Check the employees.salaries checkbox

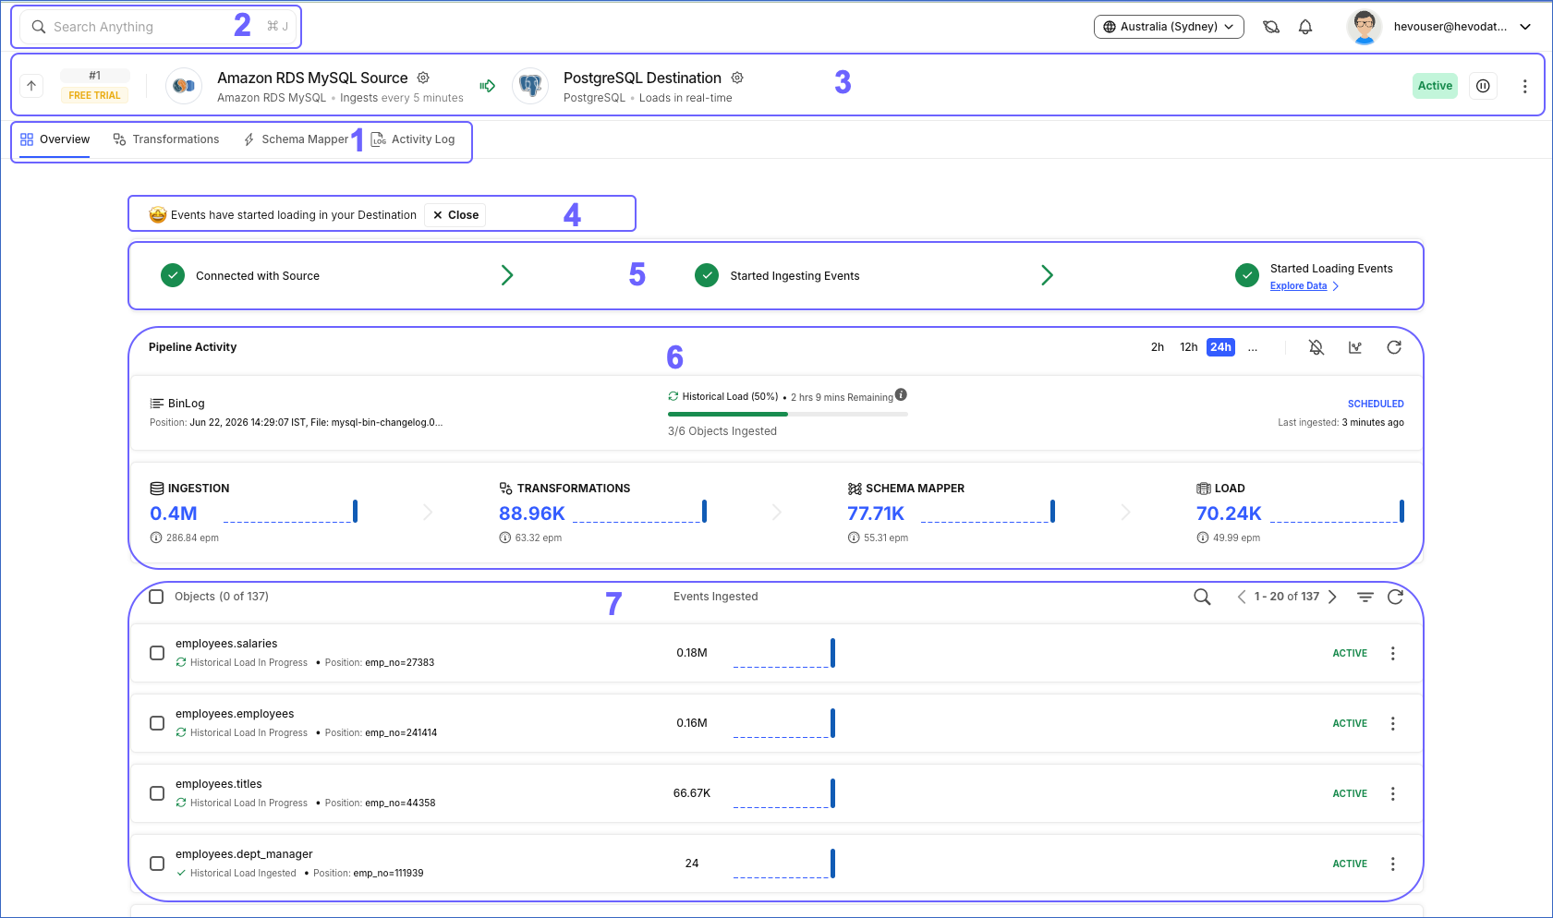[157, 653]
